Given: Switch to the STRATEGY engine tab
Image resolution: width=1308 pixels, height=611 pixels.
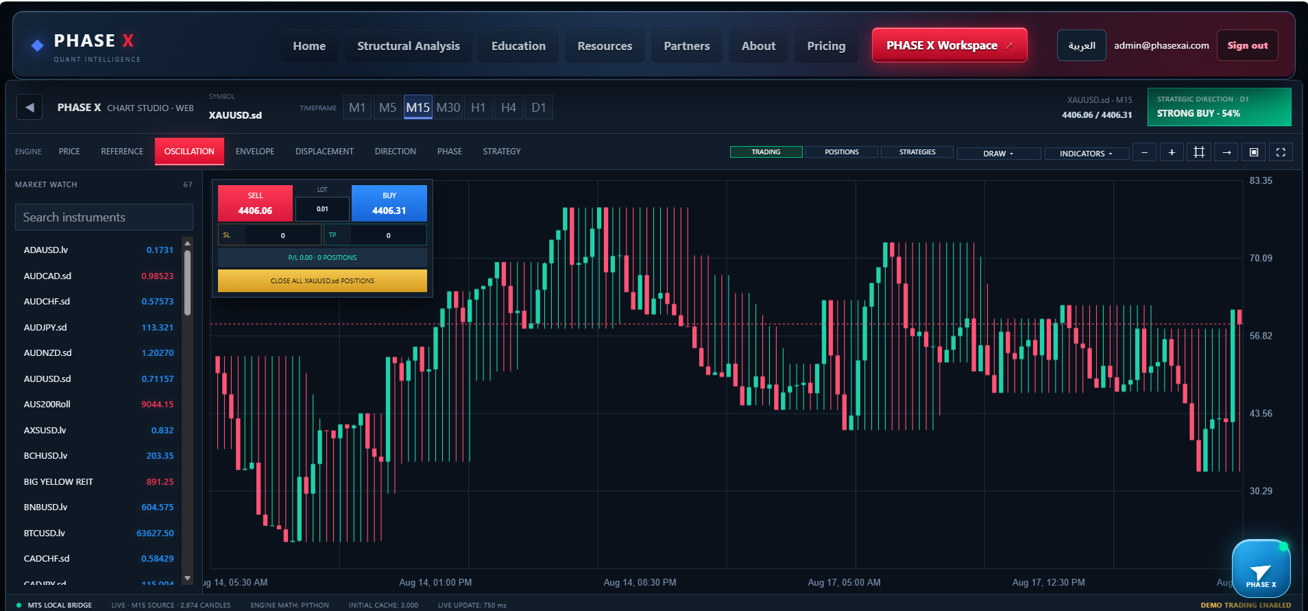Looking at the screenshot, I should pyautogui.click(x=502, y=152).
